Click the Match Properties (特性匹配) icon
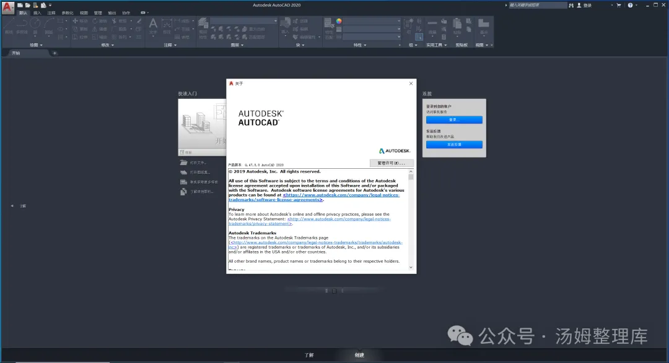Image resolution: width=669 pixels, height=363 pixels. 328,28
